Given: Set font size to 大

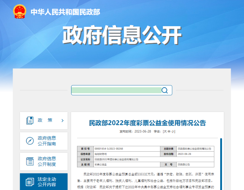Looking at the screenshot, I should [x=165, y=131].
